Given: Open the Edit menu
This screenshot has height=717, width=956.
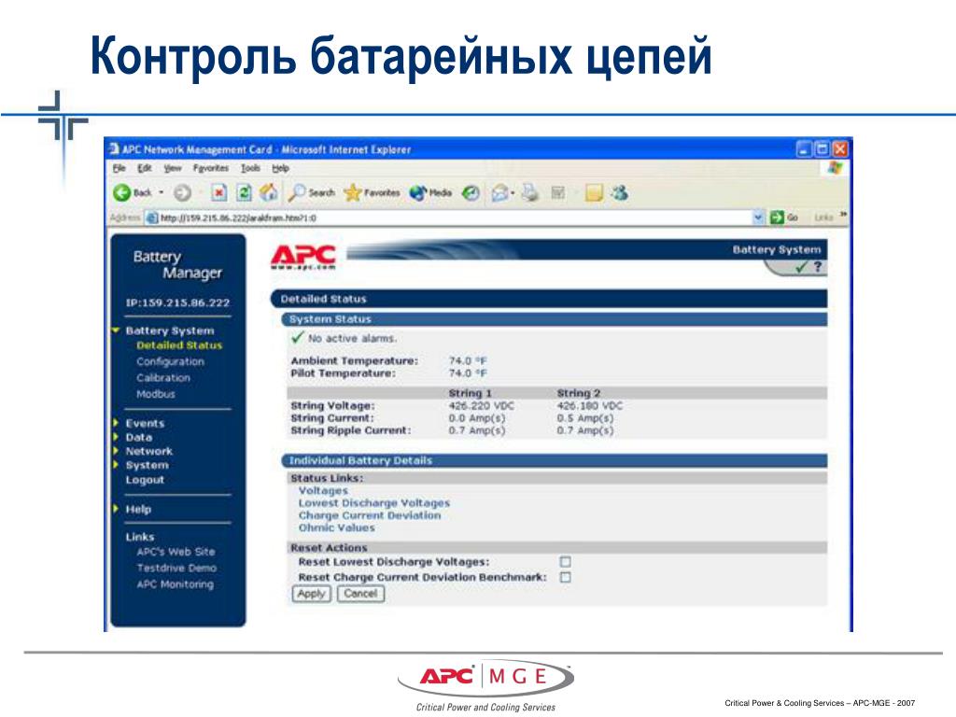Looking at the screenshot, I should (x=145, y=168).
